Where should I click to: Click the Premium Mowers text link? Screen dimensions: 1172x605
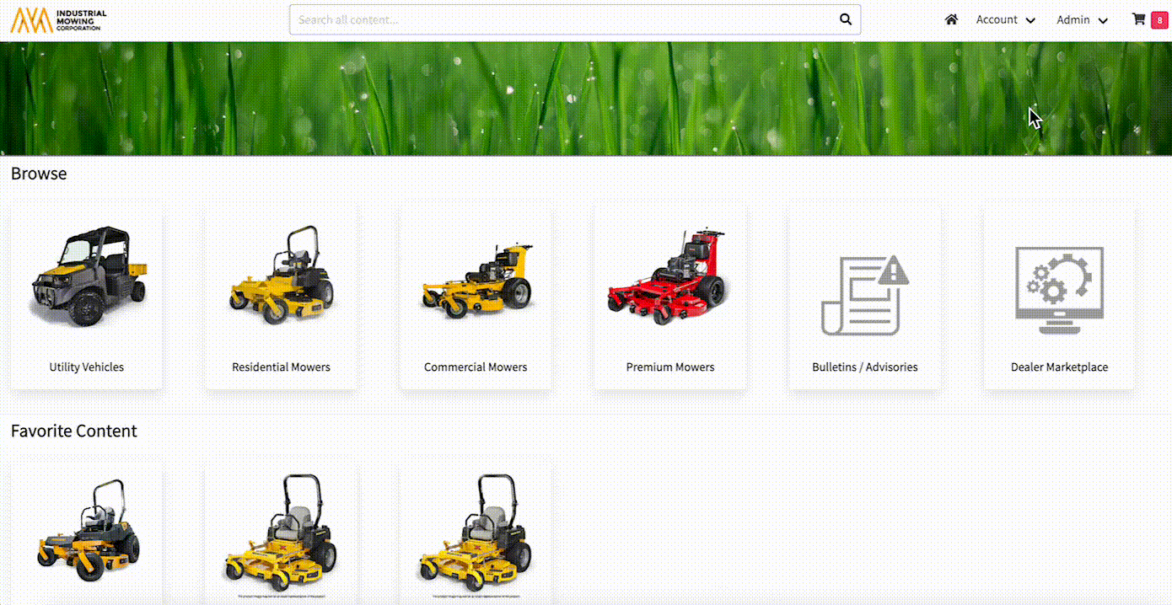[x=669, y=367]
